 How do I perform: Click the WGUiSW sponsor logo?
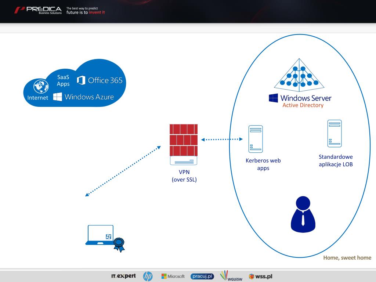(x=231, y=276)
